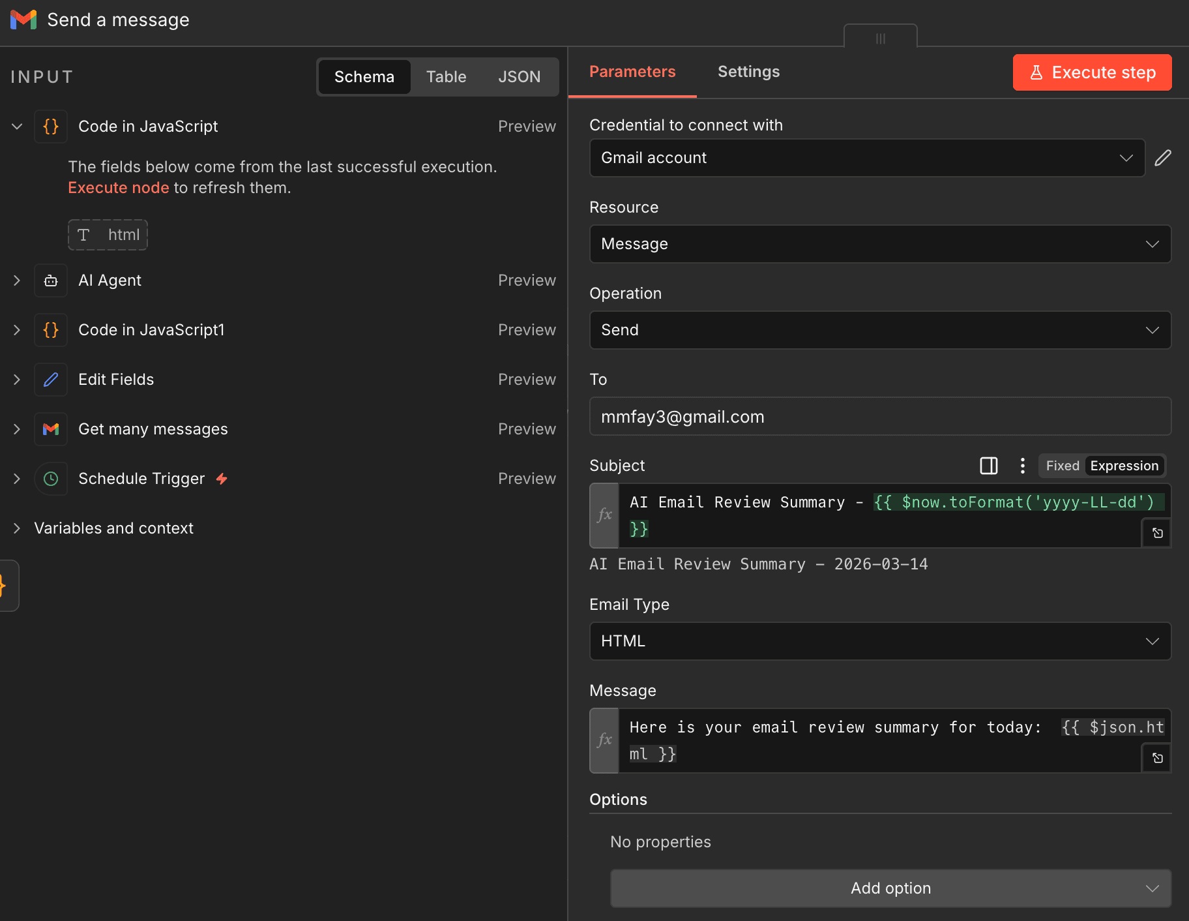
Task: Click the split-view icon near the Subject label
Action: click(989, 465)
